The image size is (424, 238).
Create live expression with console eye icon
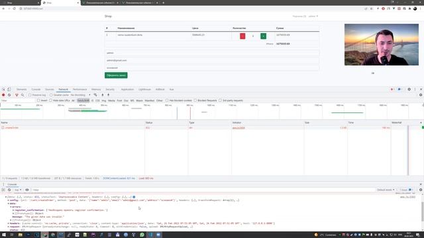point(27,190)
